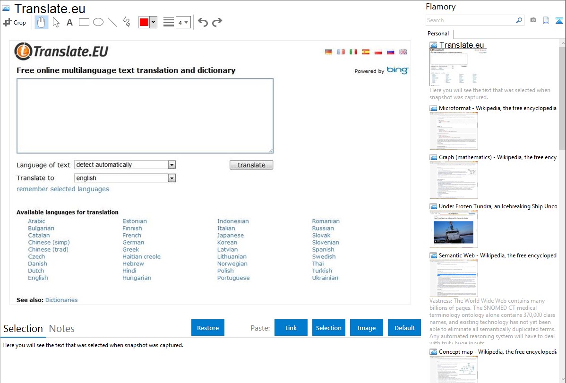Viewport: 566px width, 383px height.
Task: Open the Translate.eu snapshot thumbnail
Action: coord(458,68)
